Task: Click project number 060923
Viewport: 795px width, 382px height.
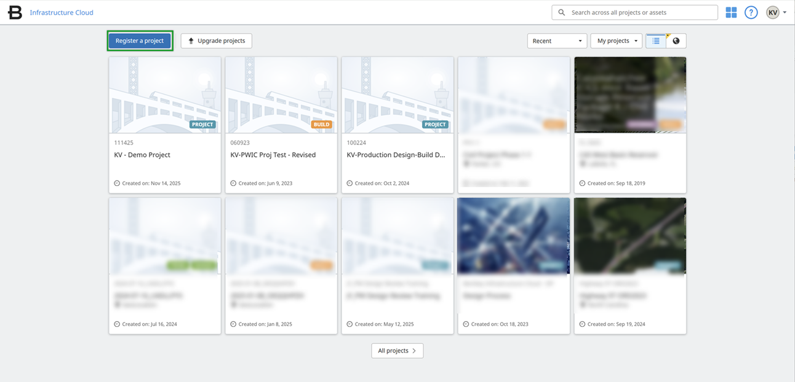Action: click(240, 142)
